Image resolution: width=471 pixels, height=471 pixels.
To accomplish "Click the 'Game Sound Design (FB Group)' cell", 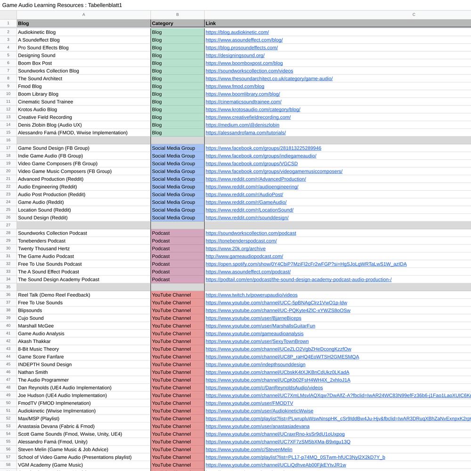I will [x=83, y=148].
